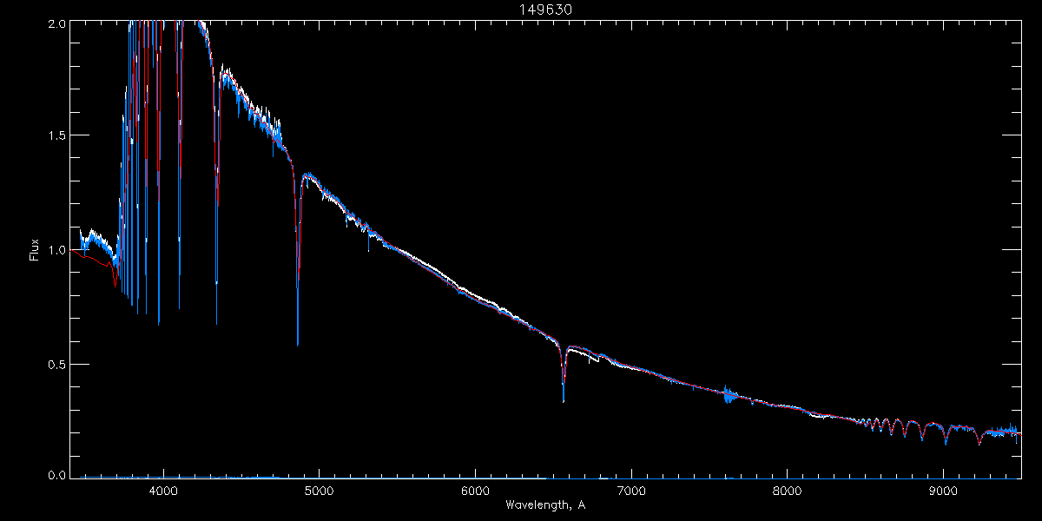
Task: Click the plot title 149630
Action: tap(545, 10)
